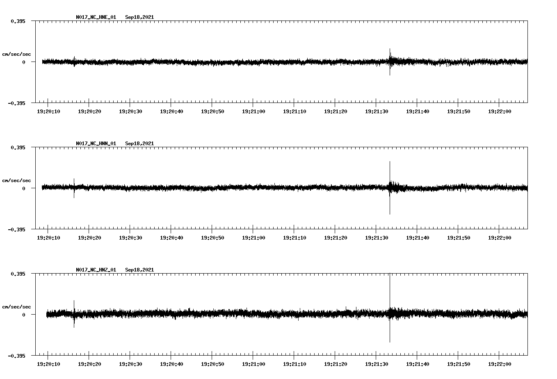Click time label 19:20:20 under HNN plot
The height and width of the screenshot is (379, 557).
[x=89, y=238]
